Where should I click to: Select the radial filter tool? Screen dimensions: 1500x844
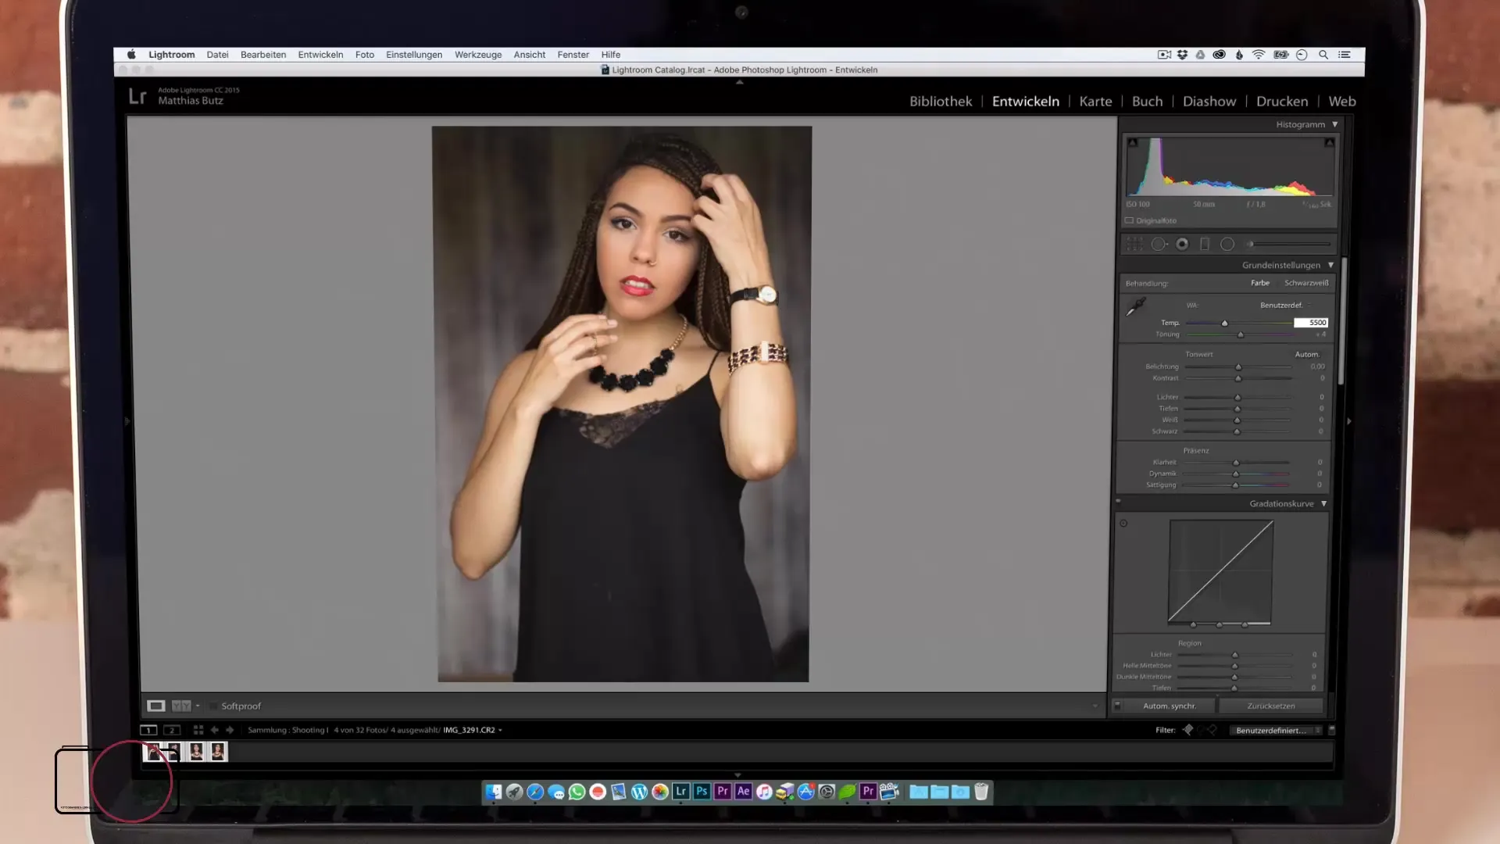pyautogui.click(x=1227, y=245)
